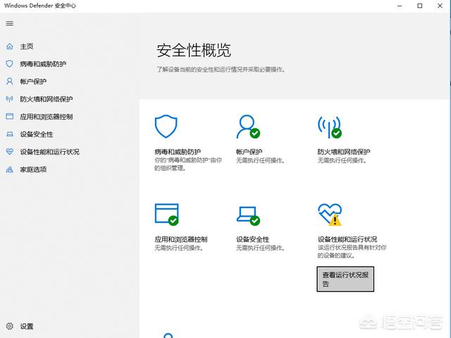The image size is (451, 338).
Task: Click the 病毒和威胁防护 tile title
Action: point(178,152)
